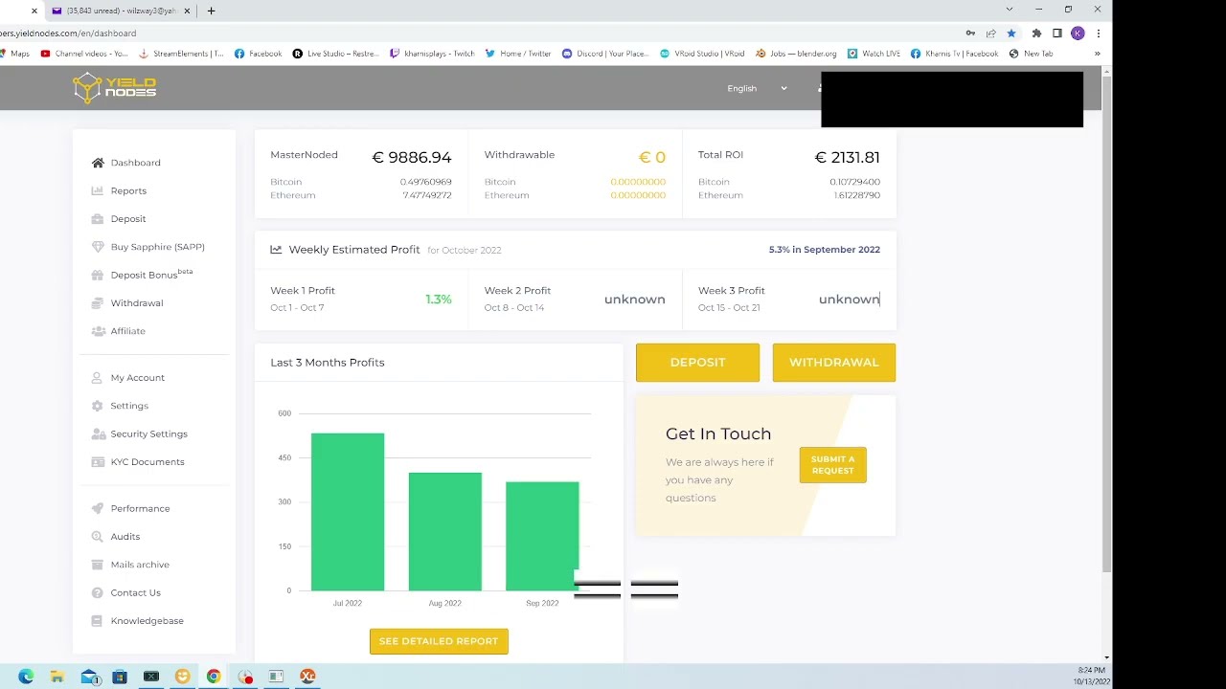Show more bookmarks chevron
Image resolution: width=1226 pixels, height=689 pixels.
[x=1097, y=54]
